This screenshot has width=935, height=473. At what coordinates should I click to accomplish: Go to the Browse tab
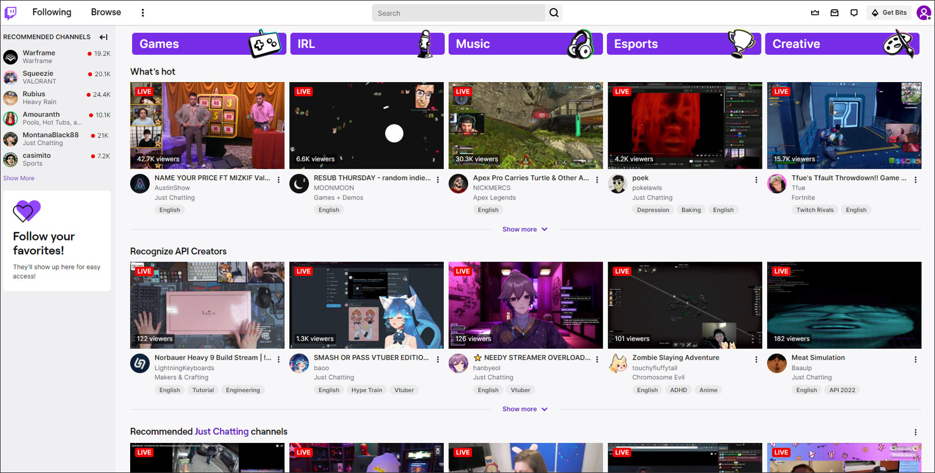(x=106, y=12)
